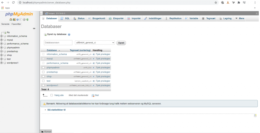Collapse the prestashop tree node
The width and height of the screenshot is (260, 133).
point(2,51)
